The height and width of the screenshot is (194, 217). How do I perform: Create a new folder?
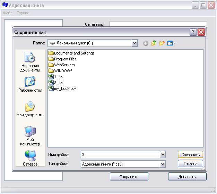point(162,43)
